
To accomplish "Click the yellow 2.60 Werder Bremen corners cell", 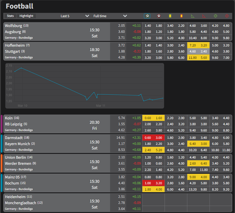I will (x=193, y=163).
